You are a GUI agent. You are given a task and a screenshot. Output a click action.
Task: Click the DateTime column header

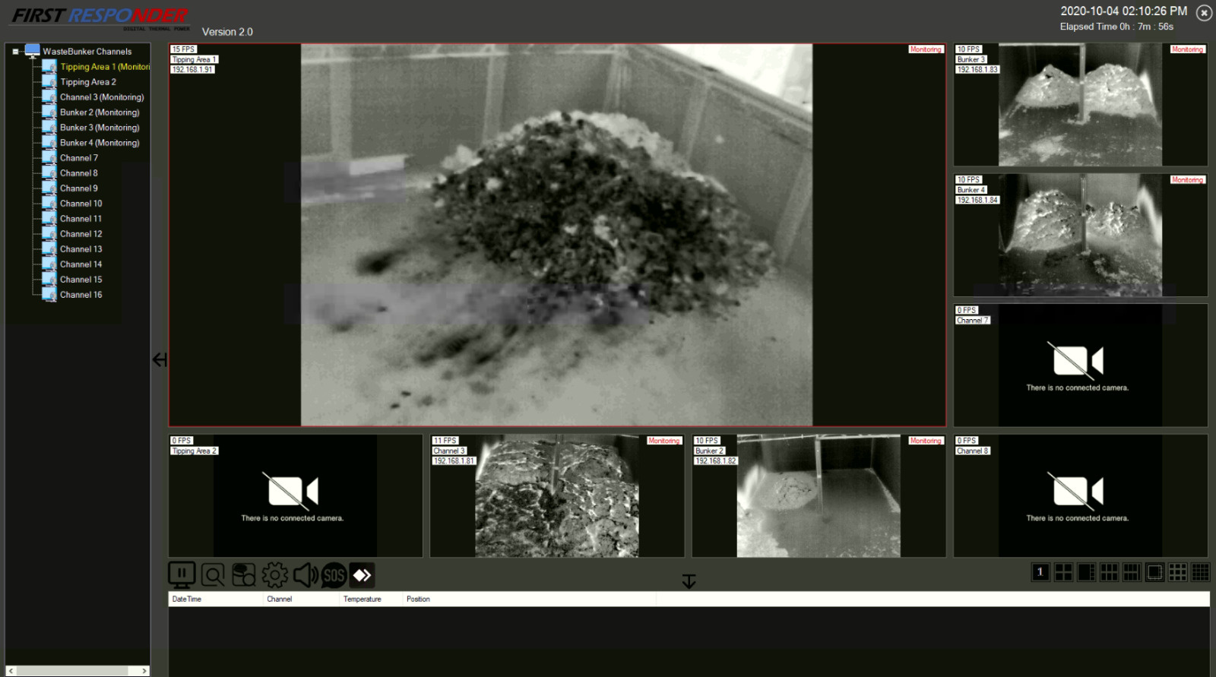tap(187, 599)
